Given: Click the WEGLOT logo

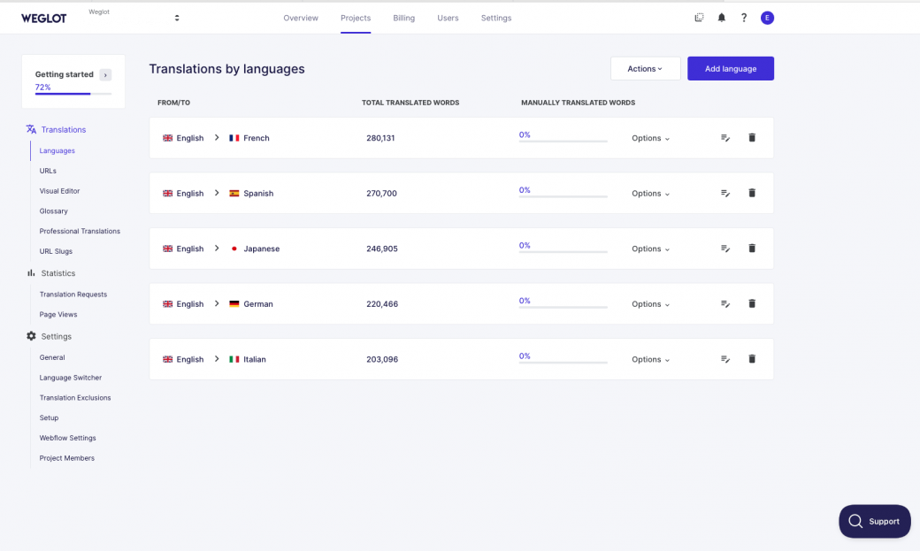Looking at the screenshot, I should point(44,19).
